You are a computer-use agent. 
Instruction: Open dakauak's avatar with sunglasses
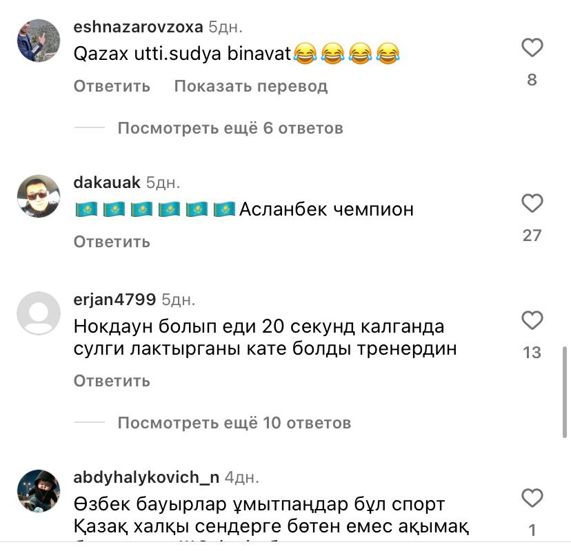(x=39, y=196)
